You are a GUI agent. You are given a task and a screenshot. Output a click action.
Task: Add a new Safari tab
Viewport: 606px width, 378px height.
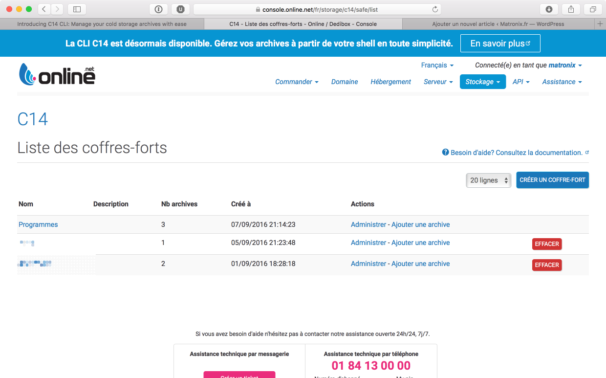point(600,23)
